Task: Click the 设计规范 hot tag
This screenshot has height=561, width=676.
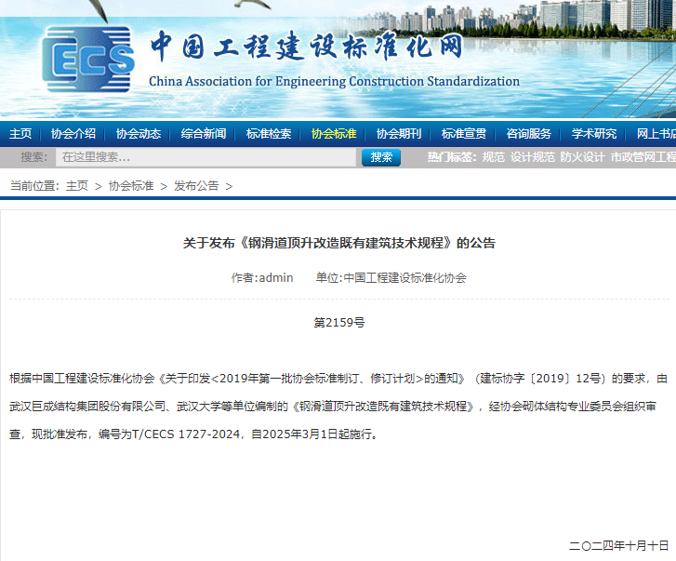Action: [533, 157]
